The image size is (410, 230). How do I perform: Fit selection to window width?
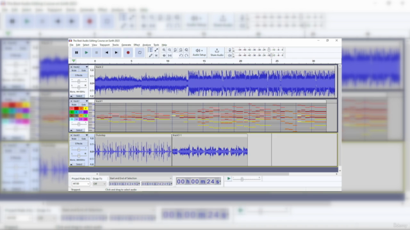coord(175,50)
